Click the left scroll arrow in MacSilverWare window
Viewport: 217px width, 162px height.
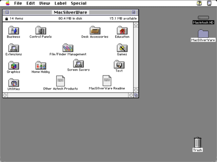click(x=5, y=95)
